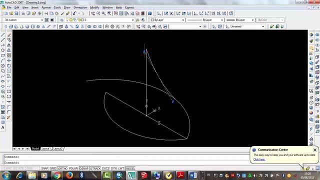Select the Box solid modeling tool
This screenshot has height=180, width=320.
(11, 26)
